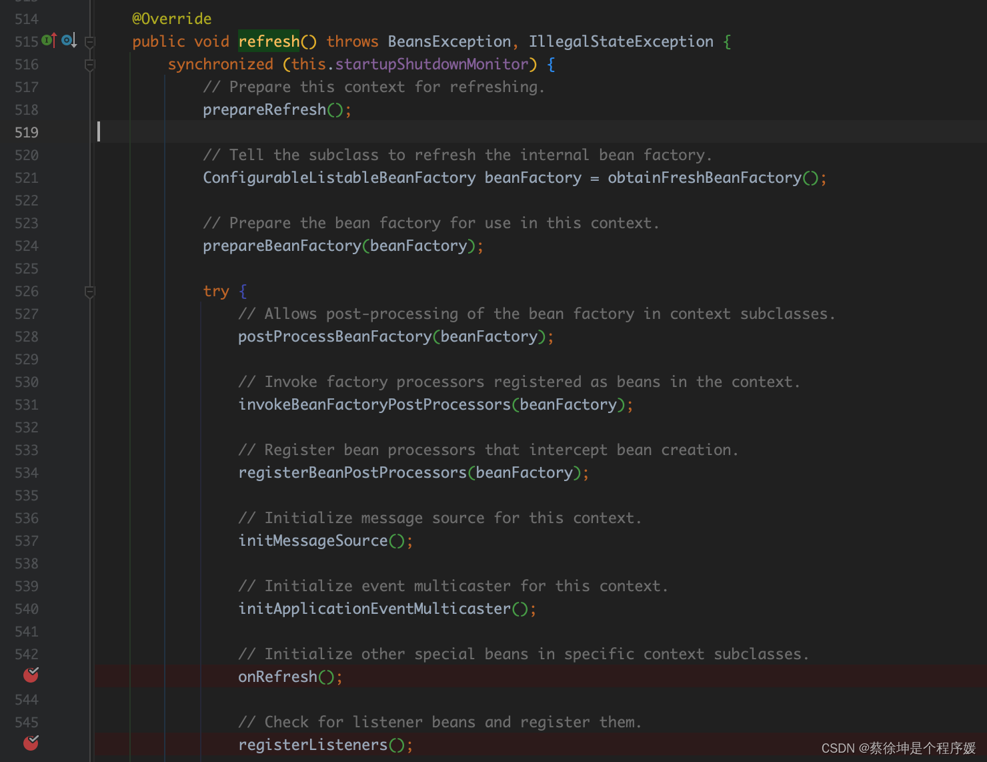This screenshot has height=762, width=987.
Task: Click the try keyword
Action: [x=216, y=292]
